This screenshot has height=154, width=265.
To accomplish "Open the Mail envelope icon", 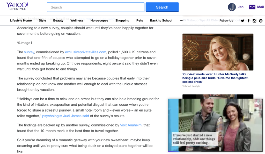I will (x=252, y=7).
